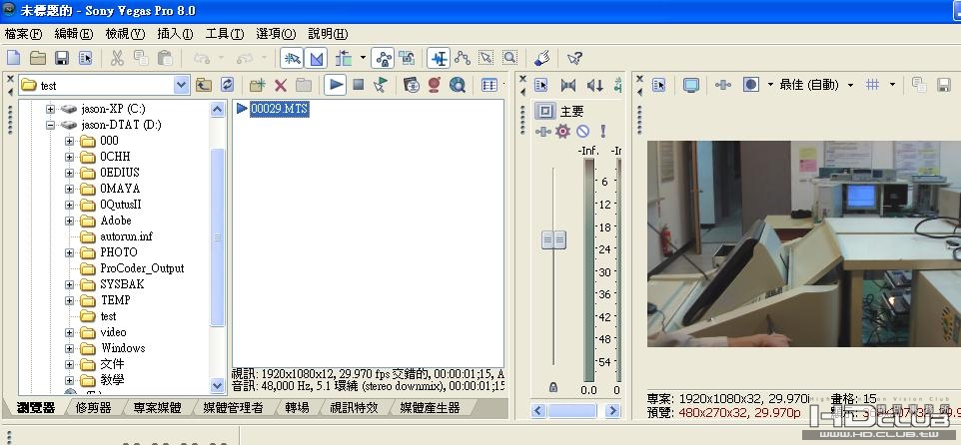Viewport: 961px width, 445px height.
Task: Open the test folder path dropdown
Action: pos(181,85)
